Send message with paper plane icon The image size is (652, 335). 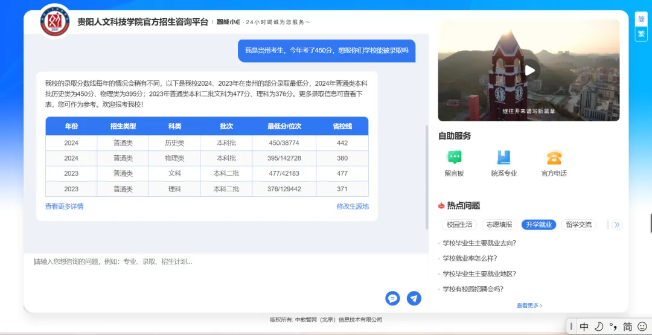pos(414,298)
